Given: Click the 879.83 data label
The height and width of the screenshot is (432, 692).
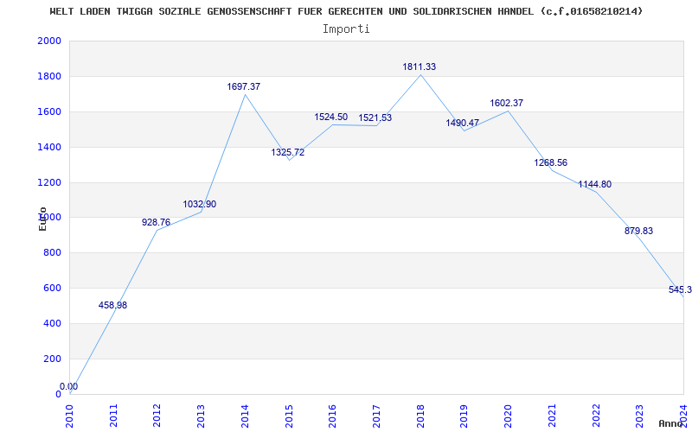Looking at the screenshot, I should click(638, 231).
